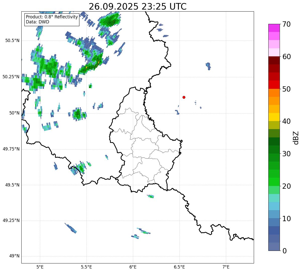Screen dimensions: 302x272
Task: Click the colorbar value 40
Action: point(286,121)
